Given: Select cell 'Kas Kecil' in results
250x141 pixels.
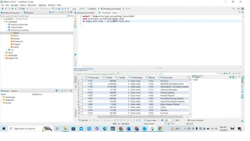Looking at the screenshot, I should click(x=174, y=81).
